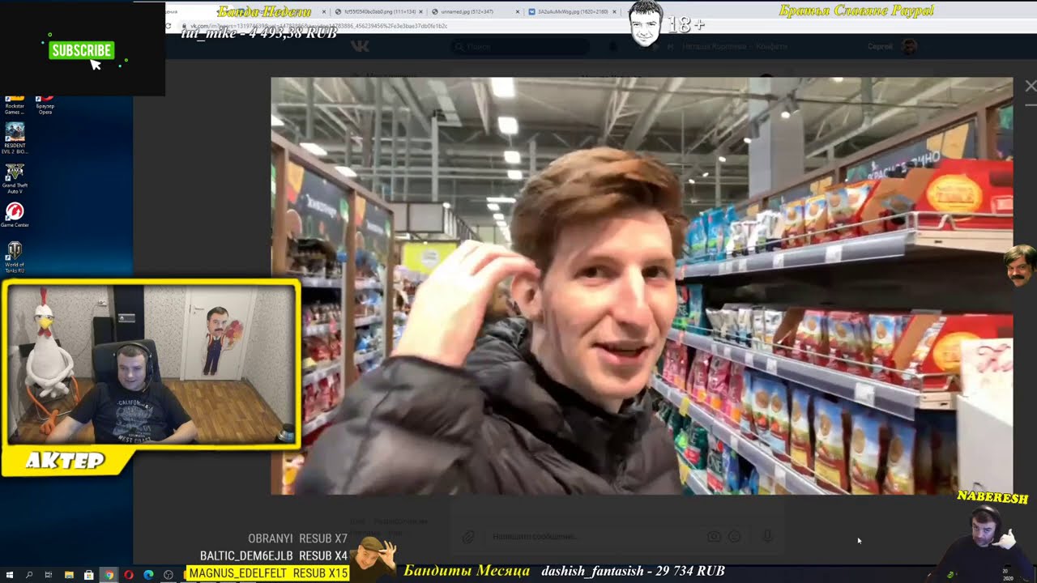Open taskbar search magnifier

click(29, 575)
